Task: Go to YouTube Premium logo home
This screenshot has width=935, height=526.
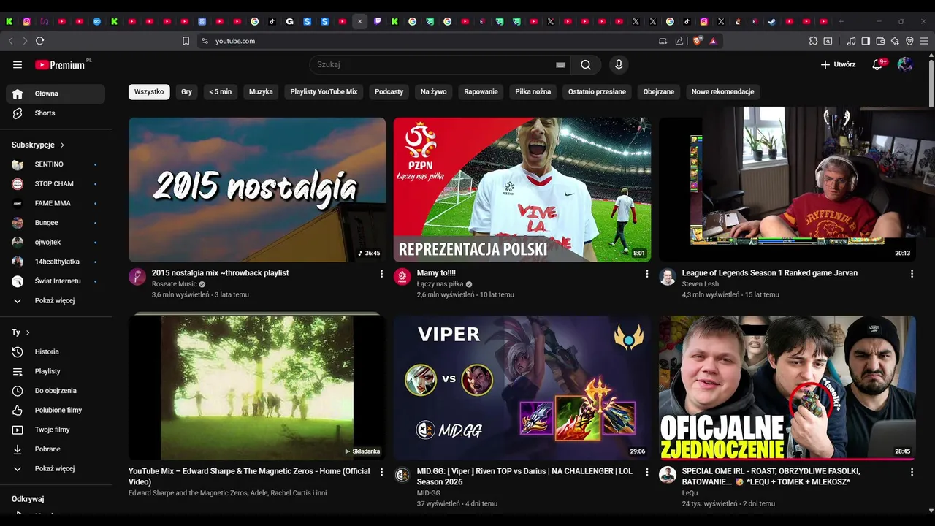Action: pos(61,65)
